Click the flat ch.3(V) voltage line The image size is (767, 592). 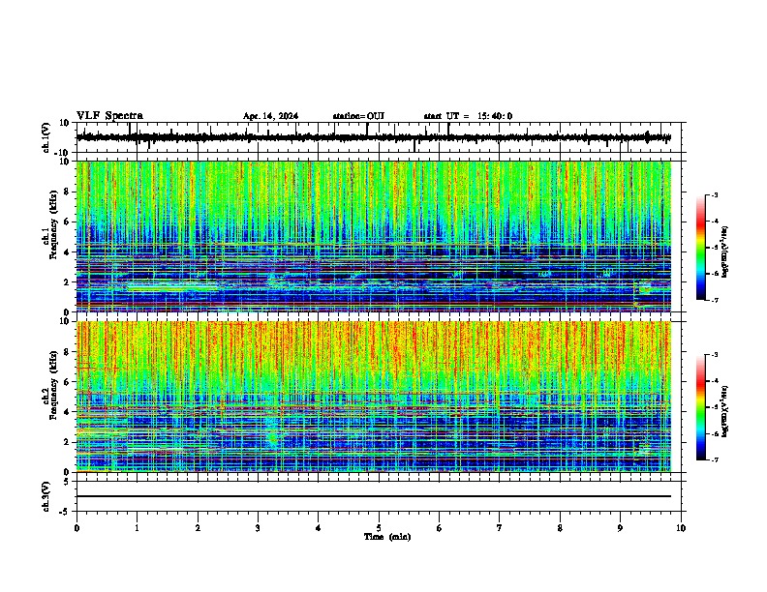(x=374, y=496)
